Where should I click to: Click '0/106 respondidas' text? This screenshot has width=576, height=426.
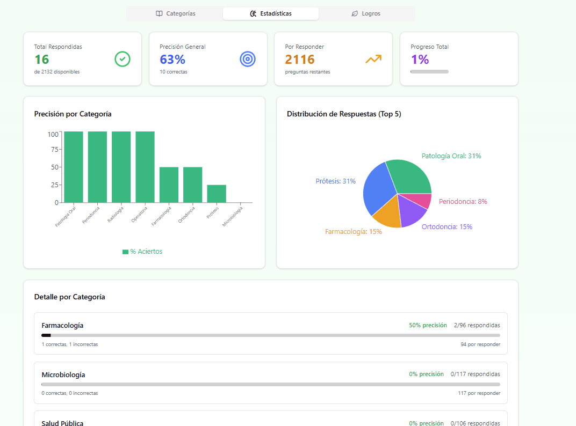pos(476,423)
